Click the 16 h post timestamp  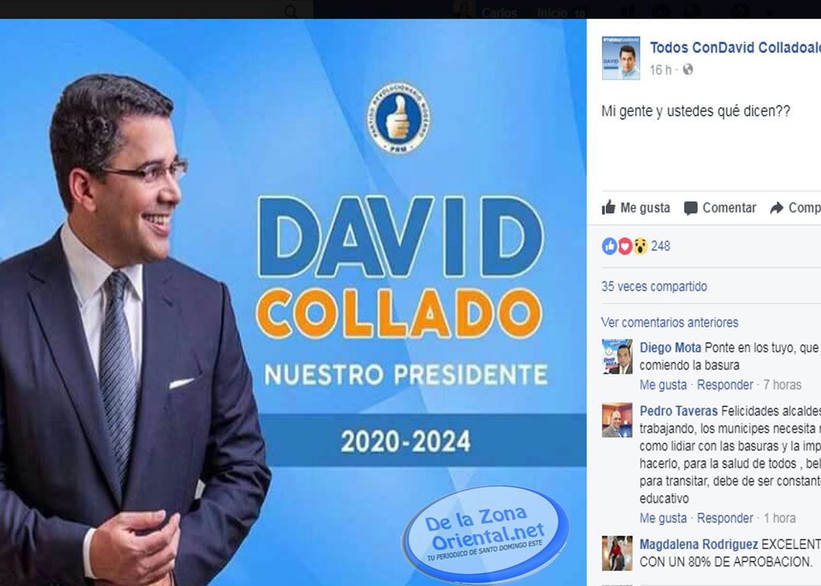(660, 70)
